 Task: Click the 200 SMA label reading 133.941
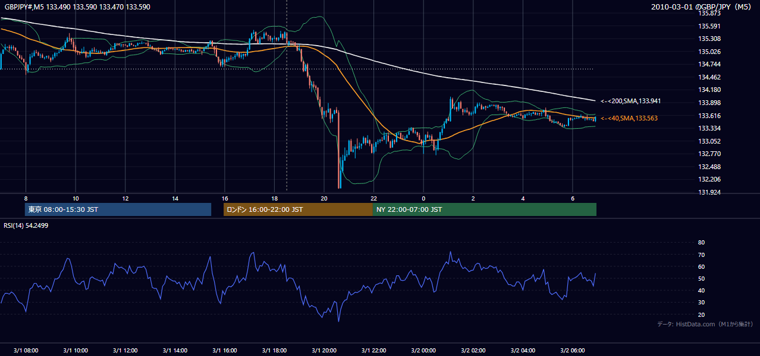pos(630,101)
